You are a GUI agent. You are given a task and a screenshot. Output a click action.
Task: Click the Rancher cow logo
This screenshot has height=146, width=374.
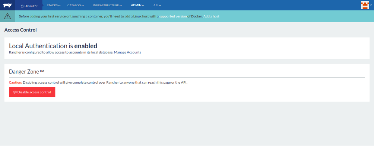7,5
